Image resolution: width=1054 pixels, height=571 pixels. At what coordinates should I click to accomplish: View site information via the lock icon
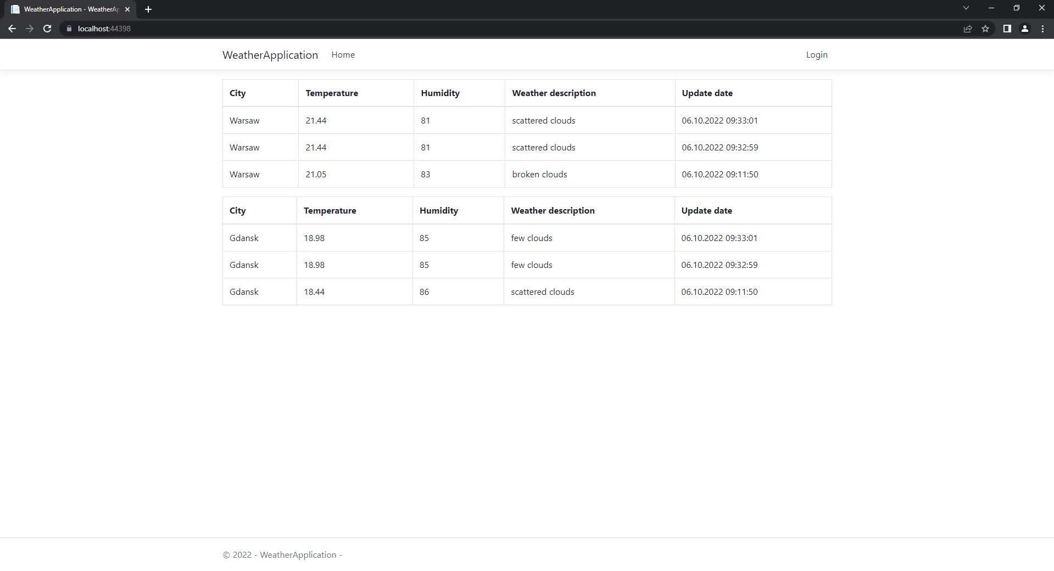tap(69, 29)
